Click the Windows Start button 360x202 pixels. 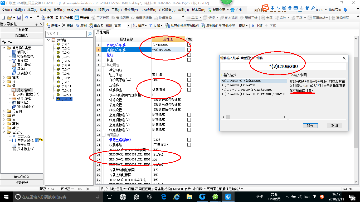(6, 196)
